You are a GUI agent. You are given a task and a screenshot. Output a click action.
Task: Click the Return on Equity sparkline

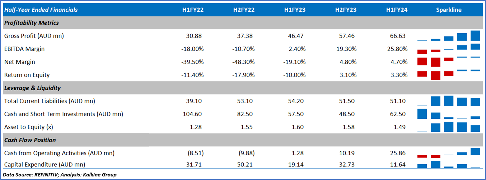tap(449, 75)
